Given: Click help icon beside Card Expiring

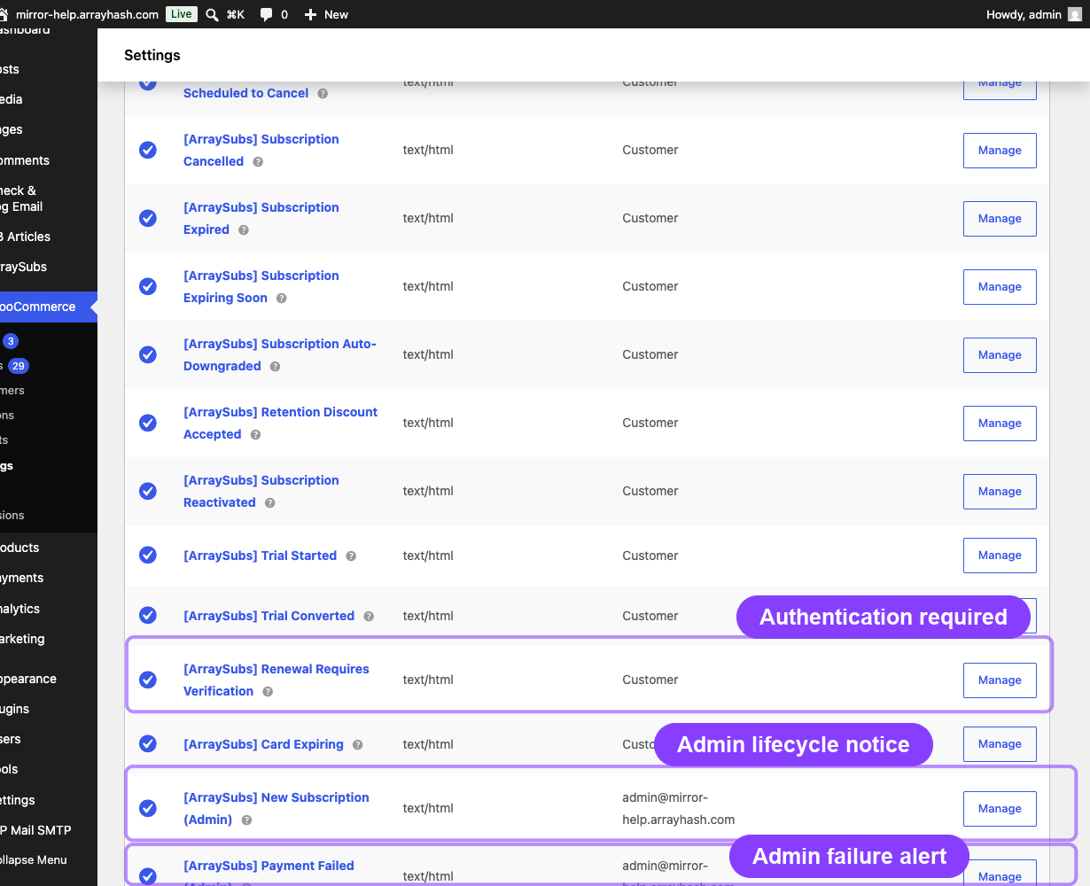Looking at the screenshot, I should pos(358,745).
